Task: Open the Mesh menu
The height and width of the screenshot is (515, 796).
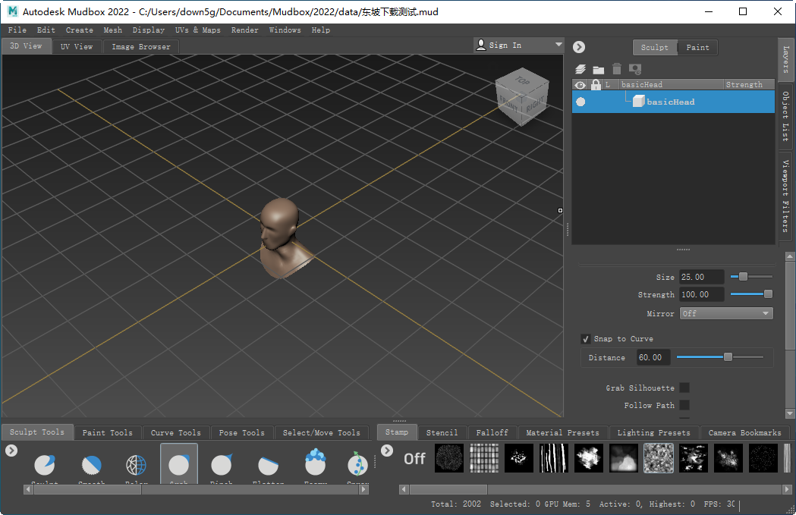Action: tap(112, 30)
